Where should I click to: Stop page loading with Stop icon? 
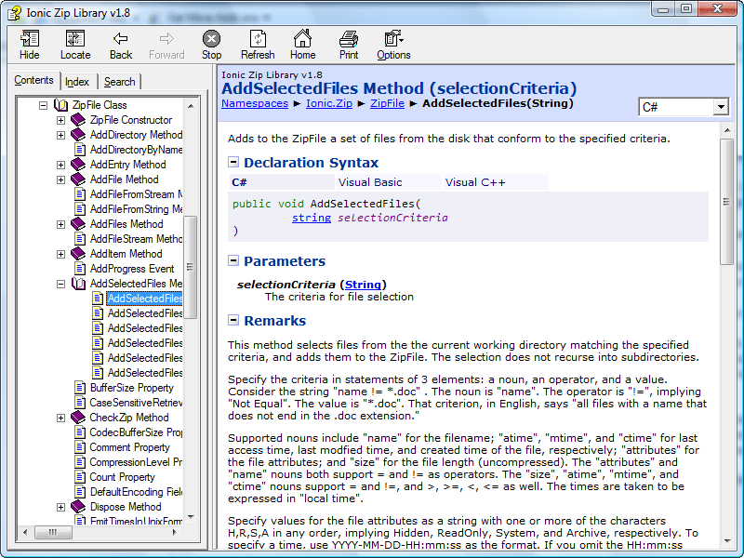click(211, 44)
